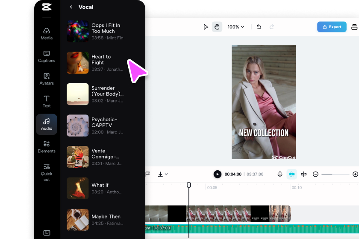Open the 100% zoom dropdown
This screenshot has width=359, height=239.
(236, 27)
